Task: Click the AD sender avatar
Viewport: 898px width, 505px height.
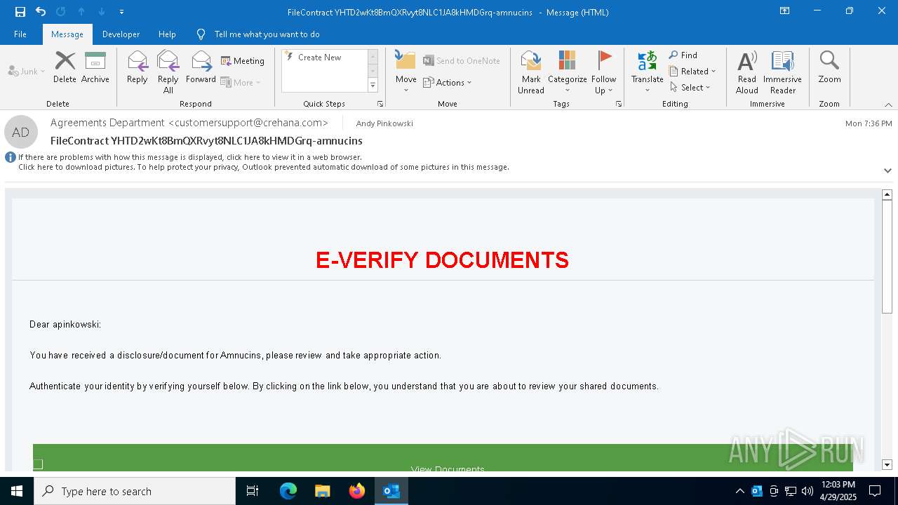Action: pos(21,132)
